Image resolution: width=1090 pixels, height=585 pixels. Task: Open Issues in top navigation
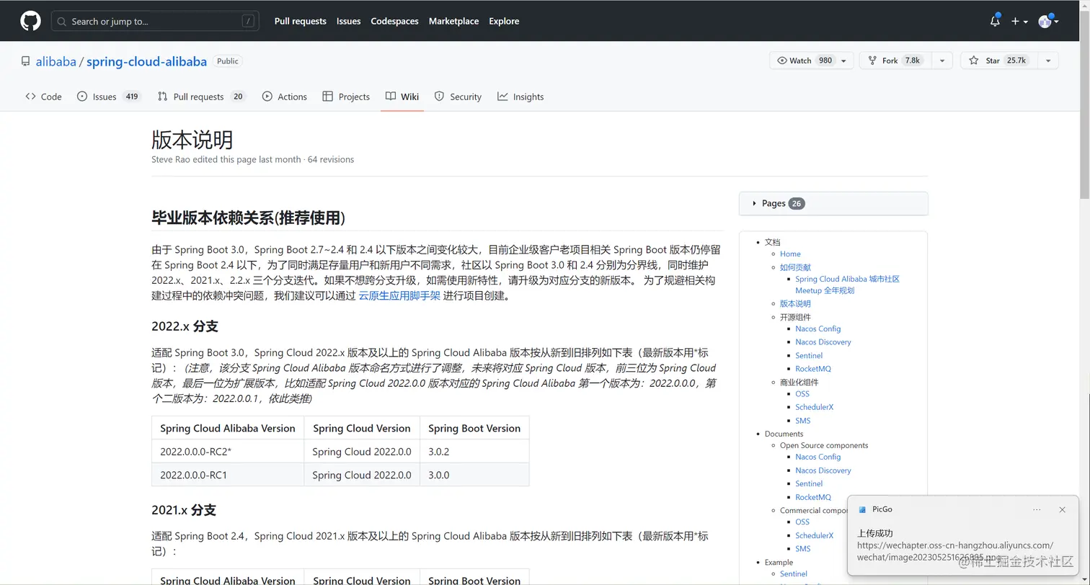(x=348, y=21)
